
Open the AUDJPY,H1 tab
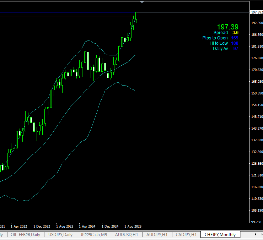pyautogui.click(x=156, y=235)
